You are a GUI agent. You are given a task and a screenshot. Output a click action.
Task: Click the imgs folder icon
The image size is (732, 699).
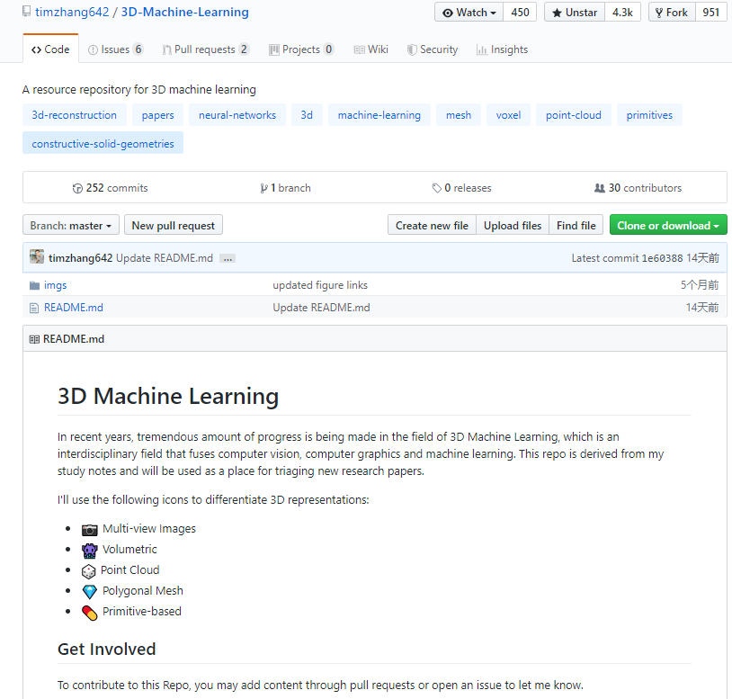(x=34, y=285)
